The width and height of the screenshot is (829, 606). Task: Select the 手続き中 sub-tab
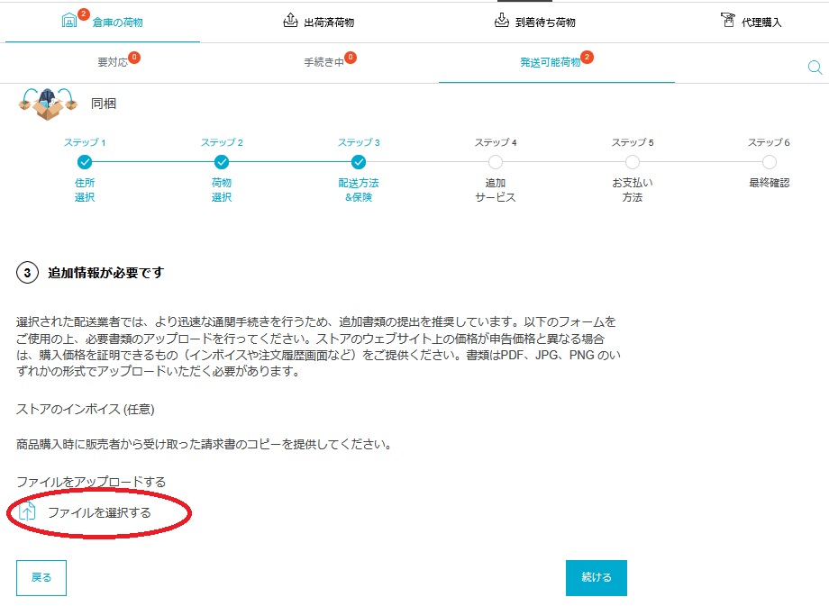[324, 63]
